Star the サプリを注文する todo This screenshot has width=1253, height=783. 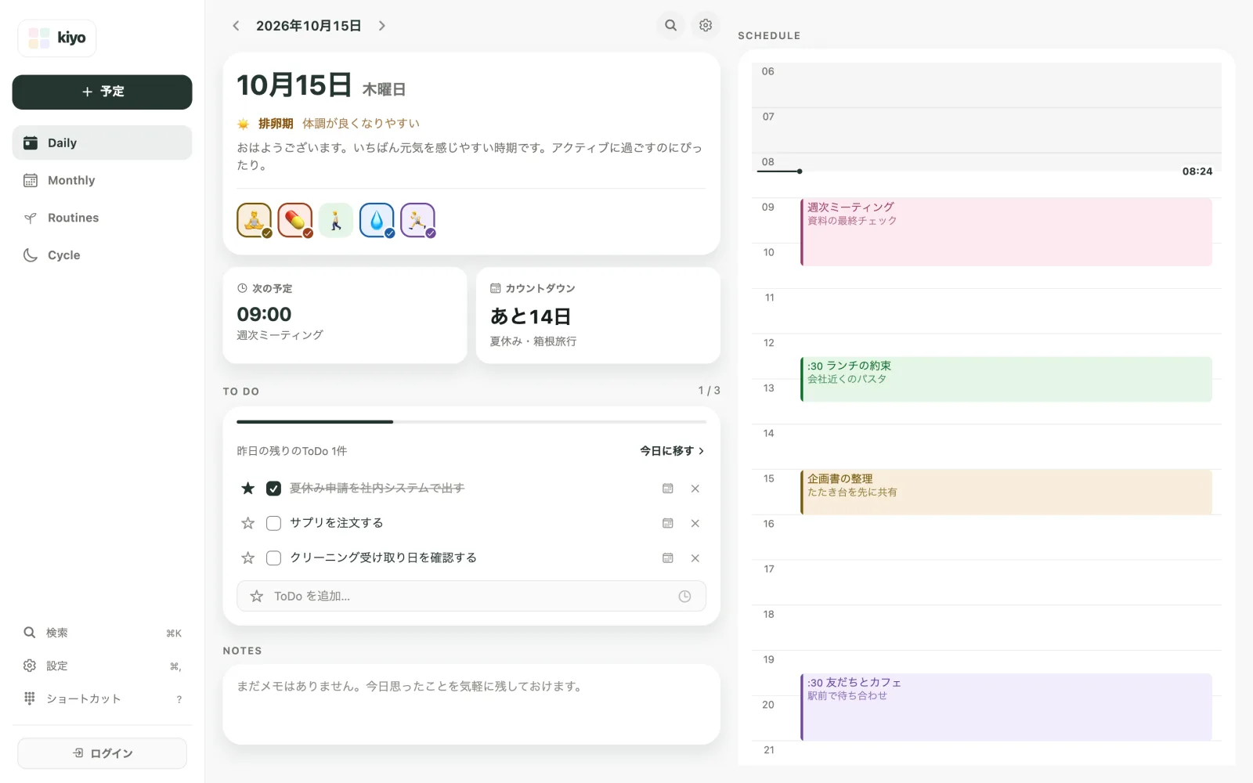click(x=248, y=523)
